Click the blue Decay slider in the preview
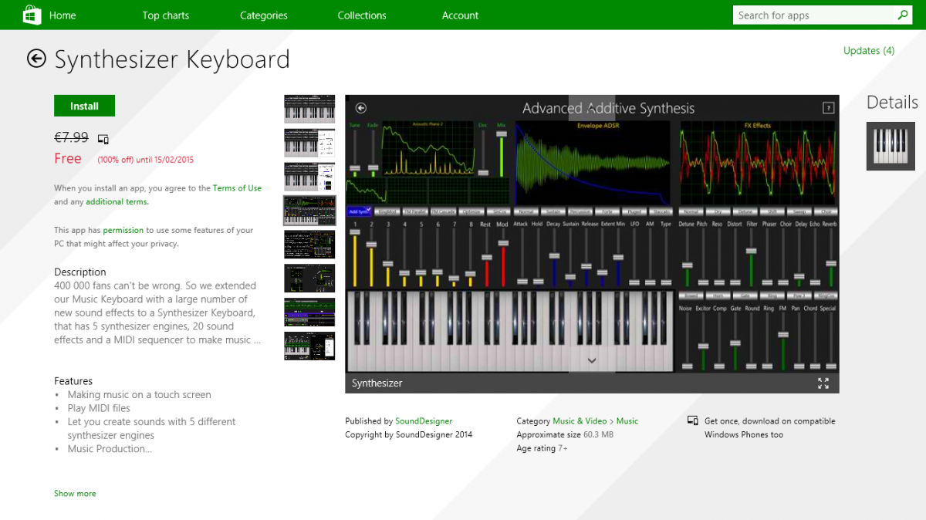Screen dimensions: 926x520 click(553, 258)
